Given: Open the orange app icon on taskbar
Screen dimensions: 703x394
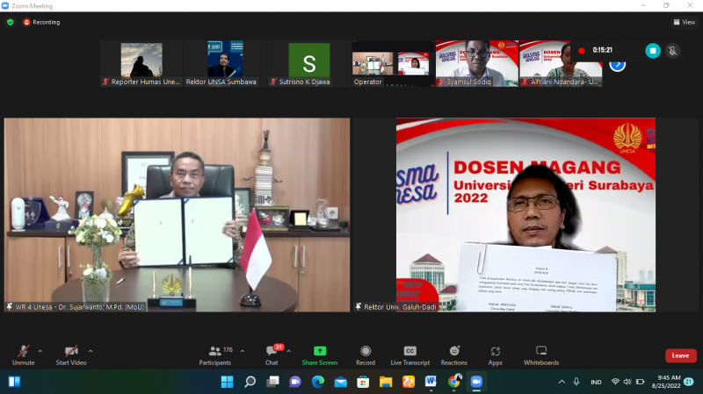Looking at the screenshot, I should [409, 382].
